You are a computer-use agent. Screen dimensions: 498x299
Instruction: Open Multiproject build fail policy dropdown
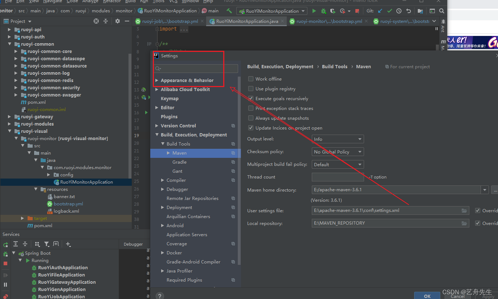click(x=338, y=164)
